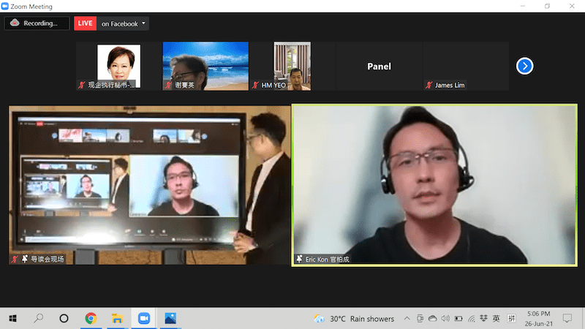The width and height of the screenshot is (585, 329).
Task: Open Windows Start menu
Action: pos(12,318)
